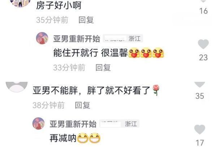Open avatar beside the '再减呐' reply
This screenshot has height=147, width=215.
pos(39,123)
